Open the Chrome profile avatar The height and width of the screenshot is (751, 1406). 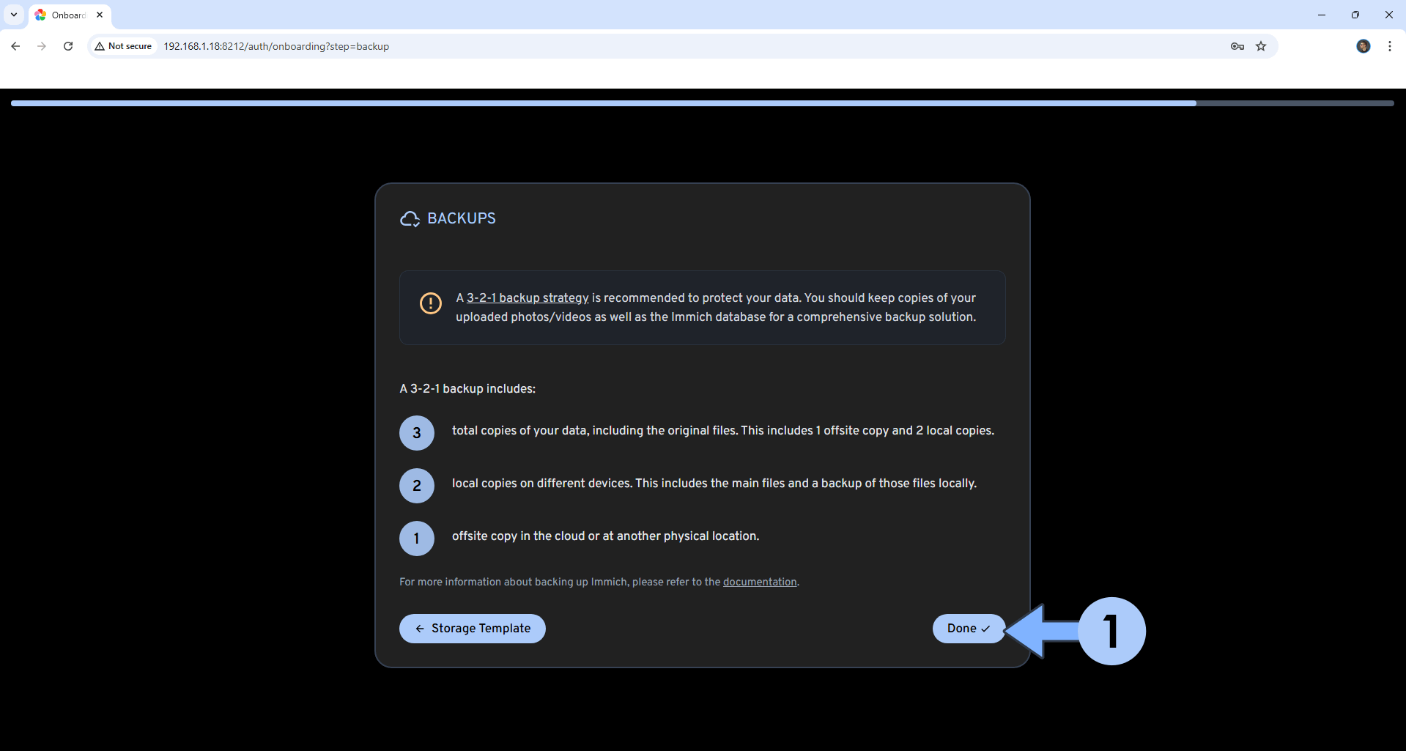tap(1364, 46)
